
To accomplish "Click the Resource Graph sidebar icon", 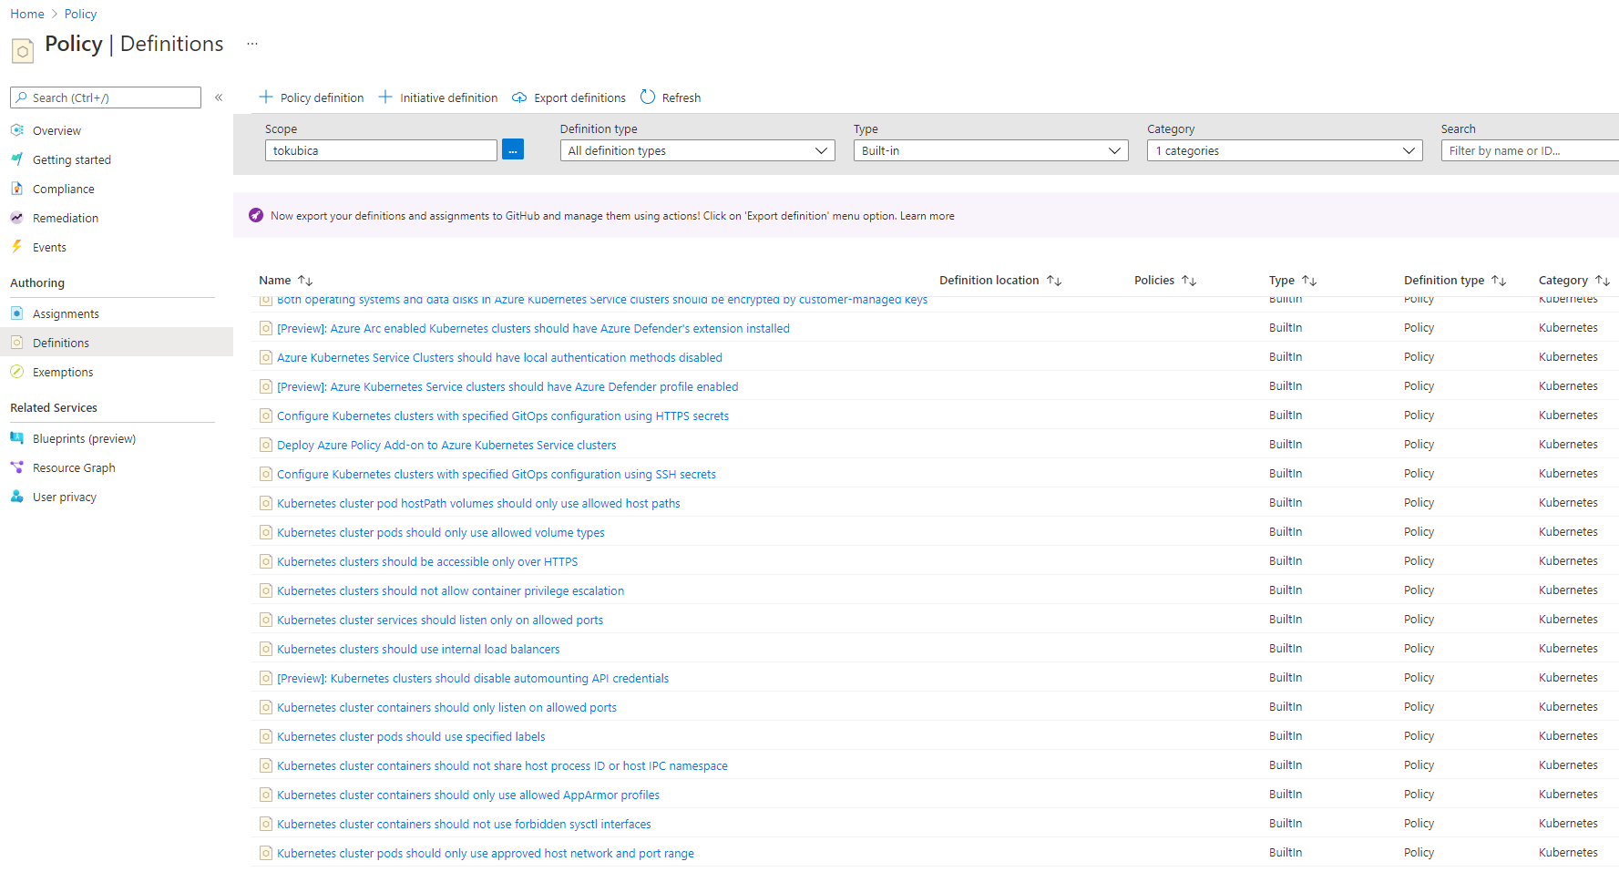I will (x=17, y=467).
